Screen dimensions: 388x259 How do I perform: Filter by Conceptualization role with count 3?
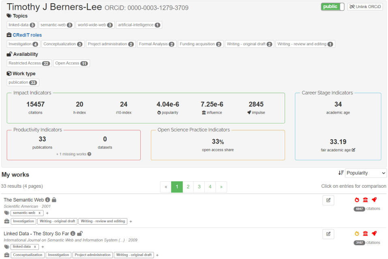click(63, 44)
